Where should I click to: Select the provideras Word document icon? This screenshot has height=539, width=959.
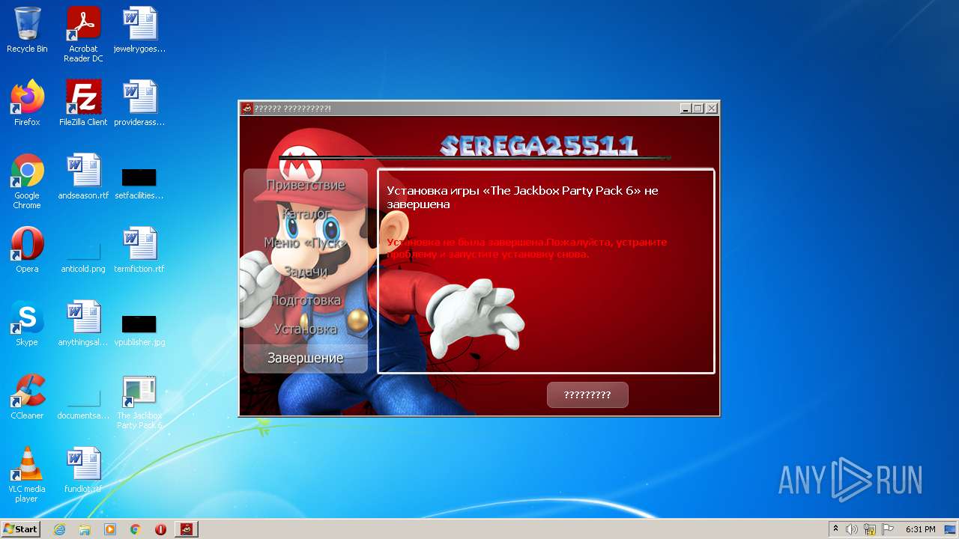point(139,103)
